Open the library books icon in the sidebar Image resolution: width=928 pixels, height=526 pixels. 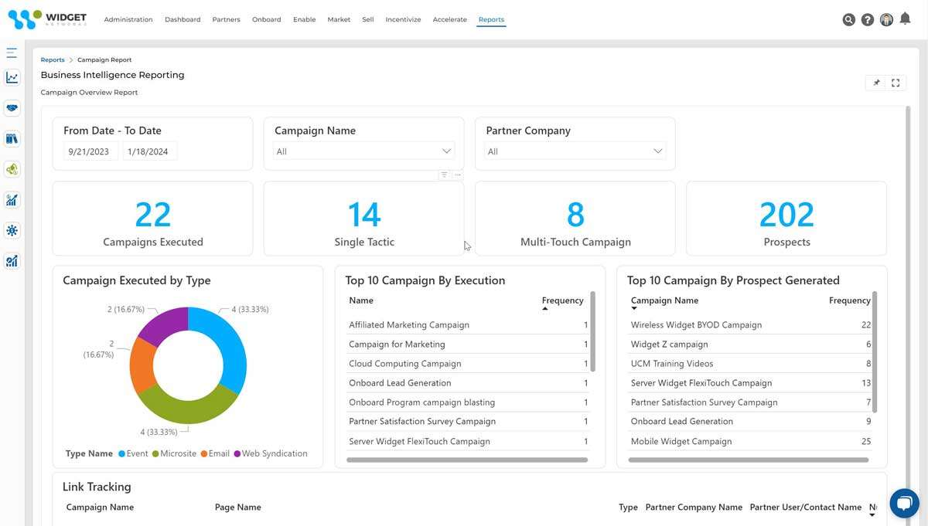[x=11, y=138]
